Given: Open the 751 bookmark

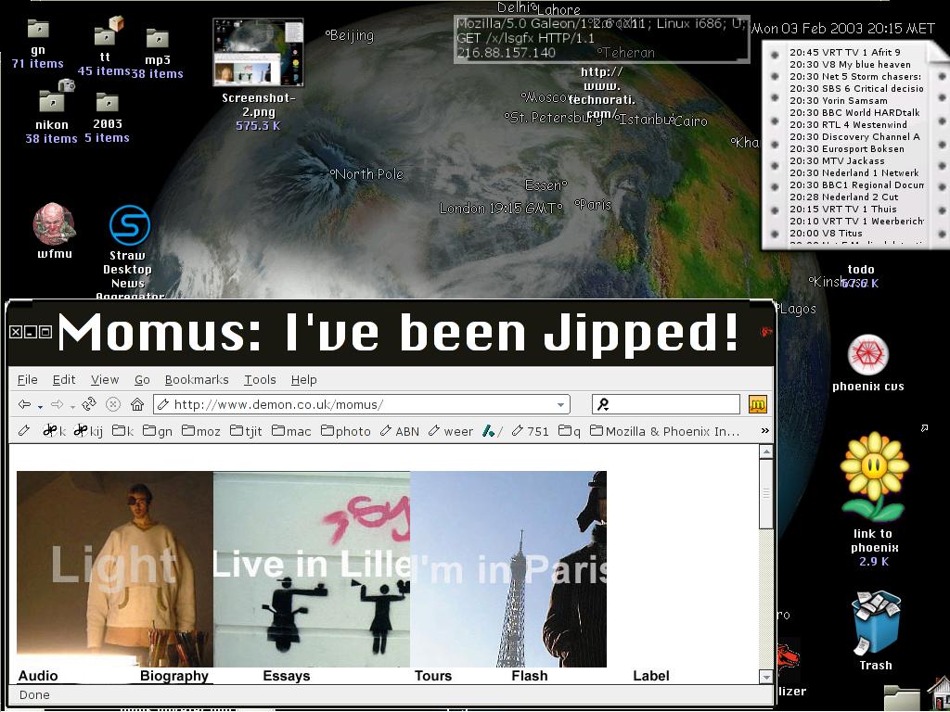Looking at the screenshot, I should 530,431.
